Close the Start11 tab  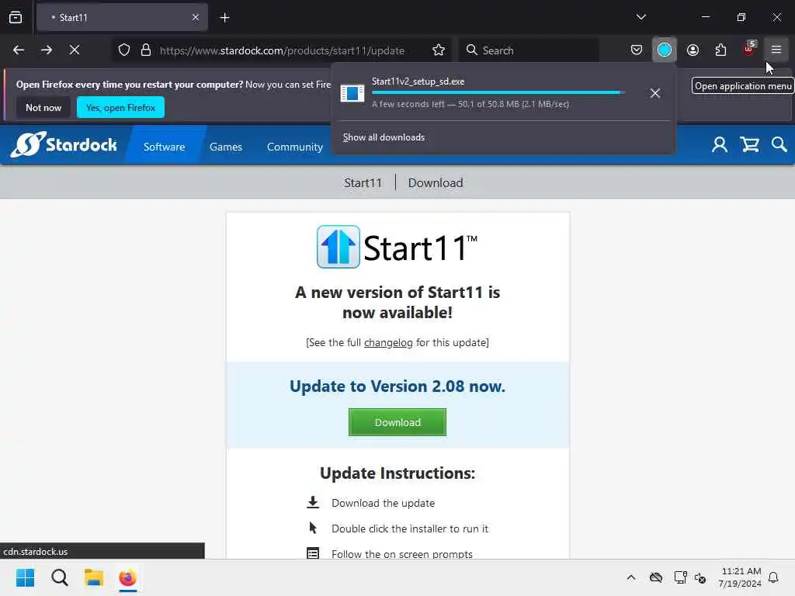pos(196,17)
